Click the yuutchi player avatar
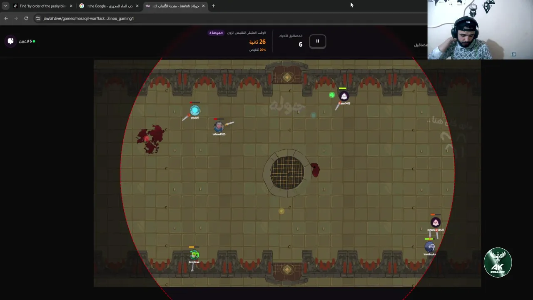The width and height of the screenshot is (533, 300). 195,110
